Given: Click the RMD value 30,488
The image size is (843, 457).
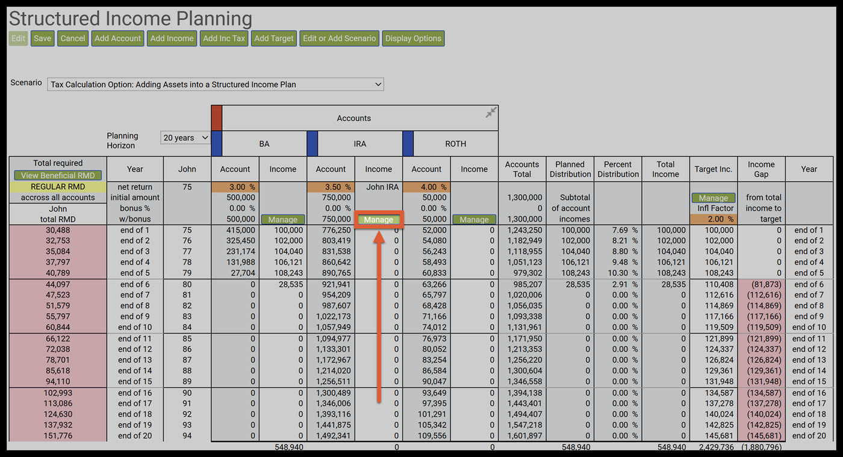Looking at the screenshot, I should (x=58, y=230).
